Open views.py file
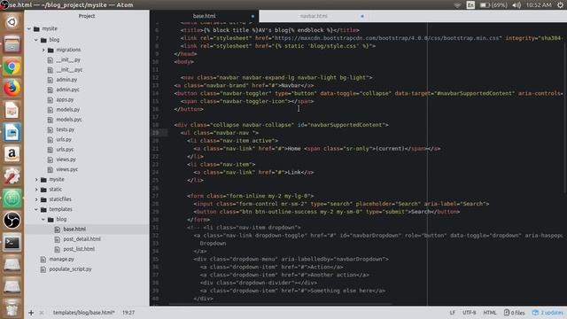This screenshot has width=567, height=319. pos(66,159)
